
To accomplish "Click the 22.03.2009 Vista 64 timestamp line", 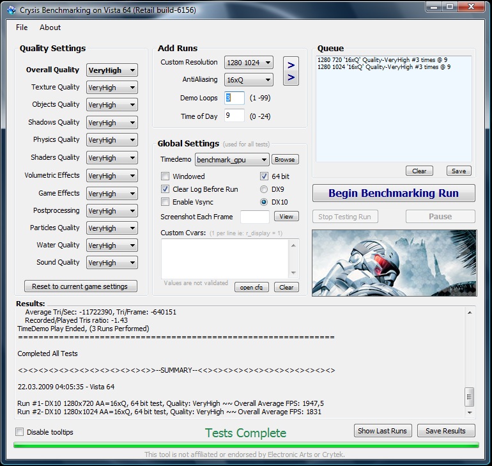I will pos(66,387).
